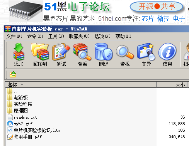This screenshot has width=189, height=146.
Task: Select the 单片机实验板论坛.htm file name
Action: 37,130
